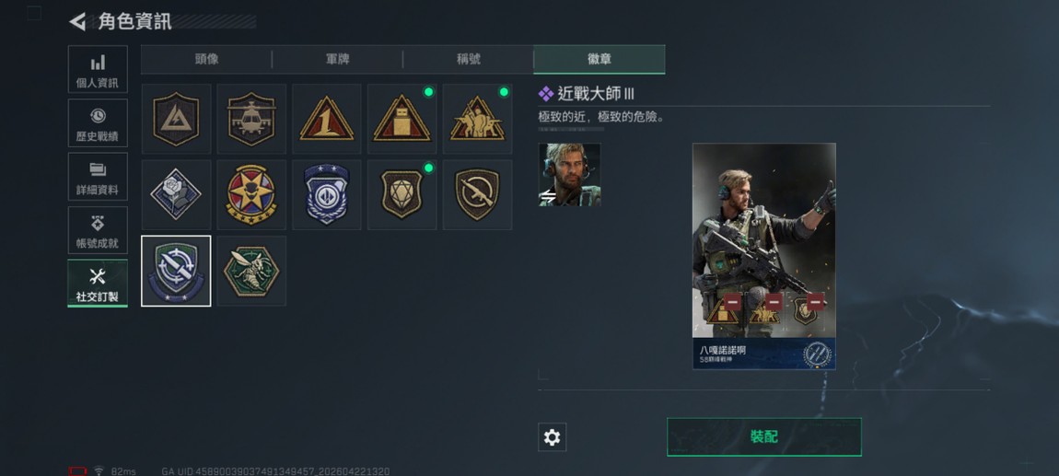Remove the rightmost equipped badge on card
The height and width of the screenshot is (476, 1059).
pyautogui.click(x=815, y=301)
